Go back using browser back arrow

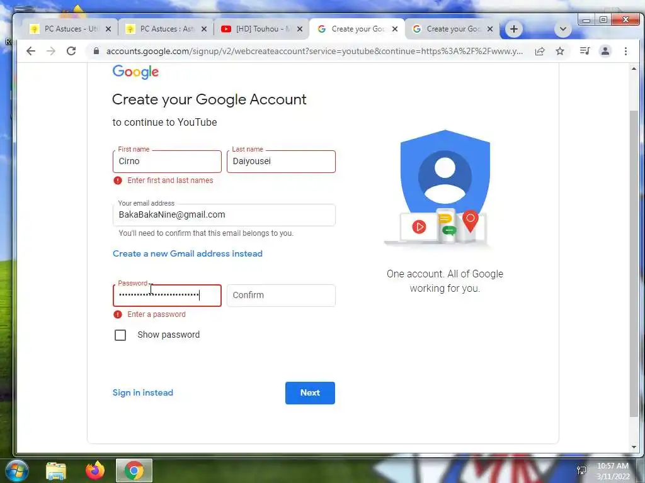click(31, 51)
